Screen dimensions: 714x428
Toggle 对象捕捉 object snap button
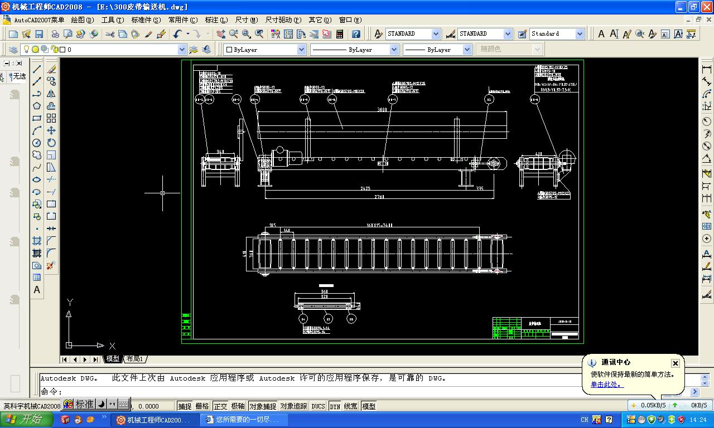point(262,406)
